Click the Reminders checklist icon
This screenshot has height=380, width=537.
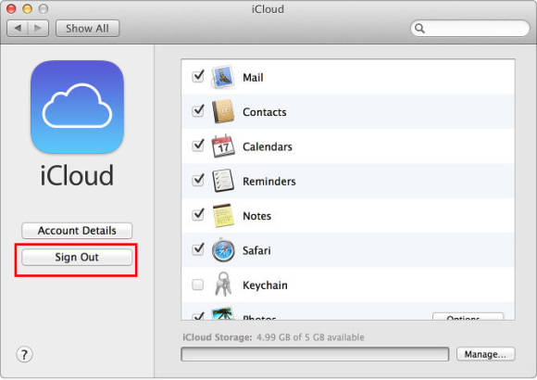click(223, 181)
